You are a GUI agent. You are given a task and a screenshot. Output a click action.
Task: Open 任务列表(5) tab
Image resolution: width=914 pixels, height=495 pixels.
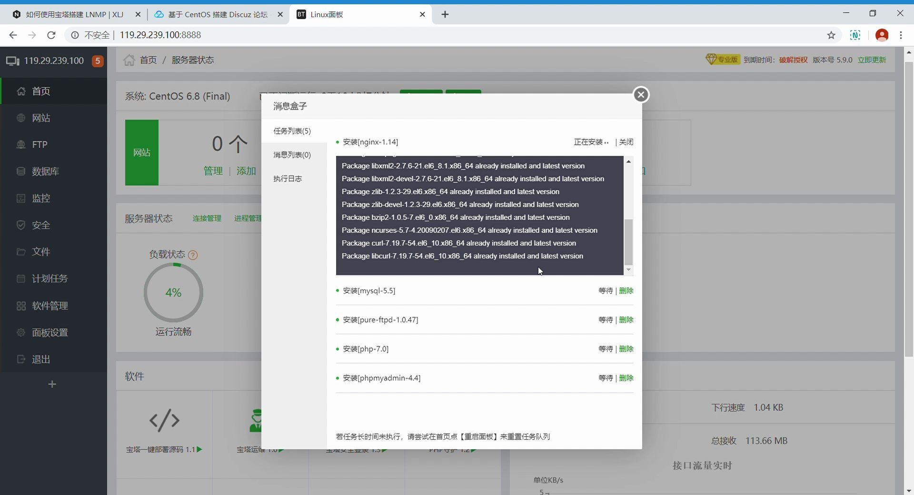point(292,131)
